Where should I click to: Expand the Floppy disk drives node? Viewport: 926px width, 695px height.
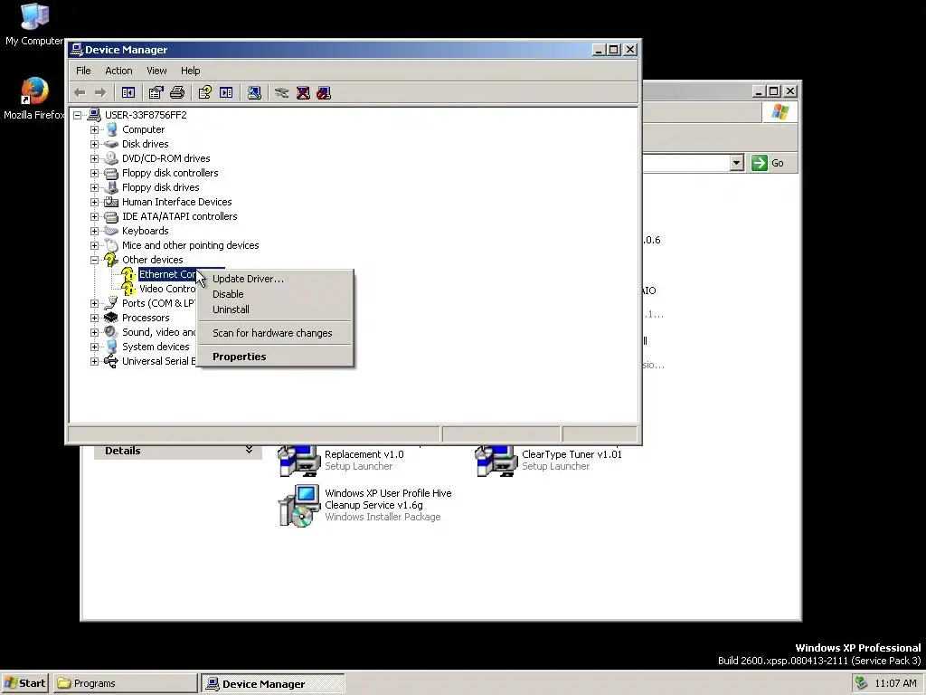94,187
